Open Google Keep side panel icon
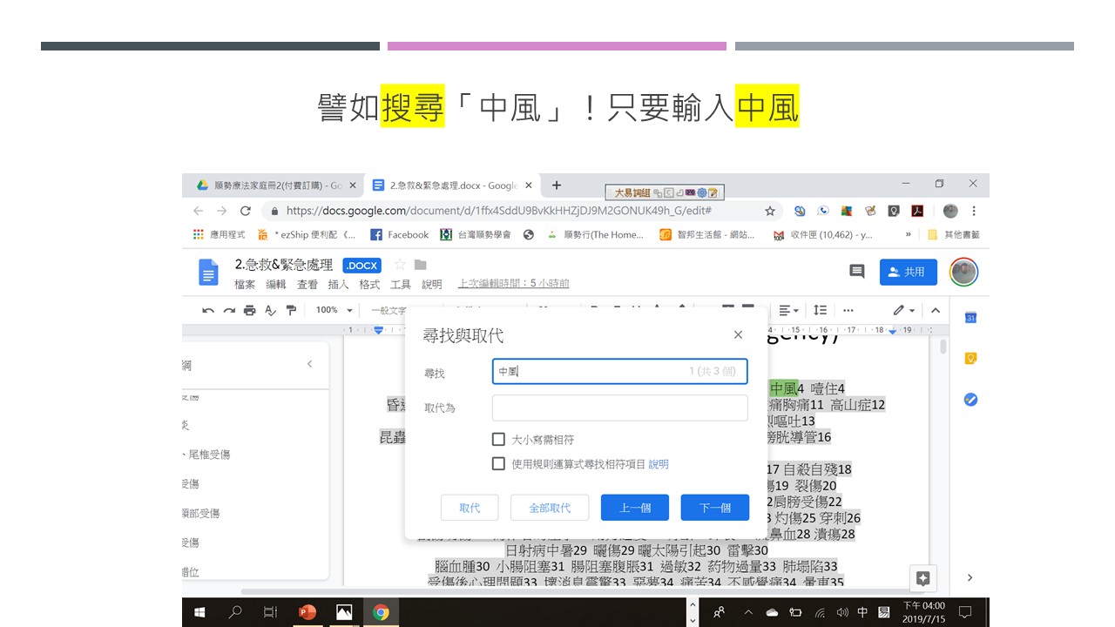The image size is (1115, 627). click(x=970, y=359)
